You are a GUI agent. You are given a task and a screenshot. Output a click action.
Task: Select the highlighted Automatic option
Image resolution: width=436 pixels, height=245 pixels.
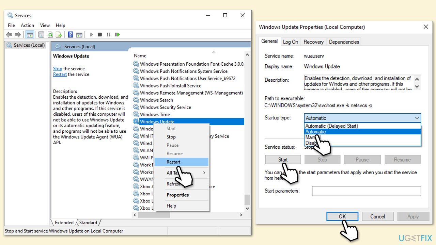click(362, 132)
